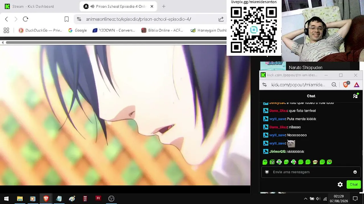
Task: Open the volume control in system tray
Action: click(x=318, y=199)
